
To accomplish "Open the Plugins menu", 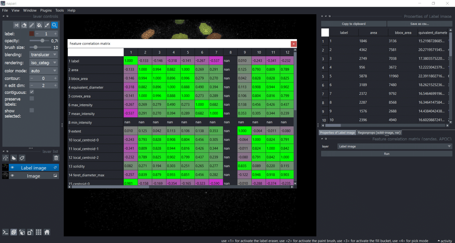I will point(46,10).
